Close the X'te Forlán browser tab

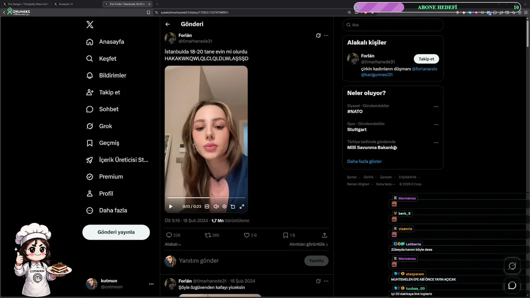149,4
